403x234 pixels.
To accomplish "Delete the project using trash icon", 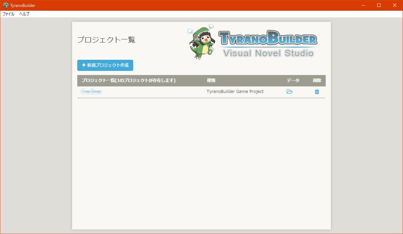I will coord(317,92).
